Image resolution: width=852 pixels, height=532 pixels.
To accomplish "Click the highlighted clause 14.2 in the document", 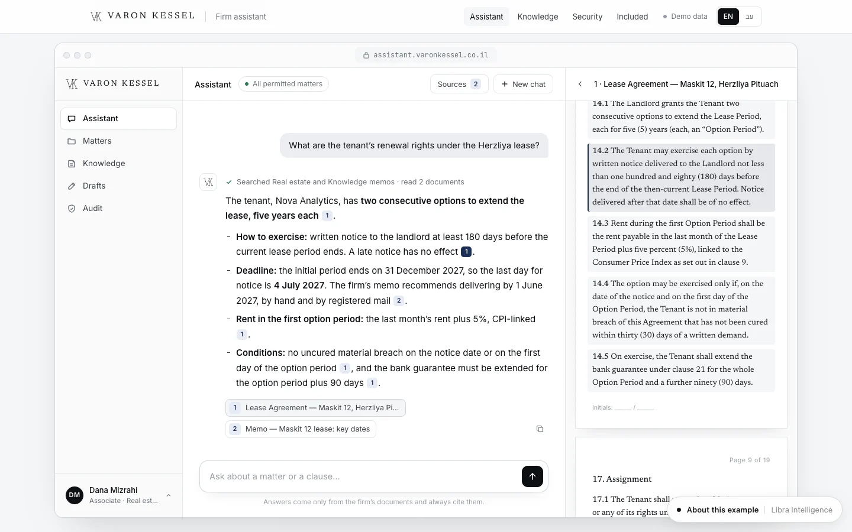I will point(681,177).
